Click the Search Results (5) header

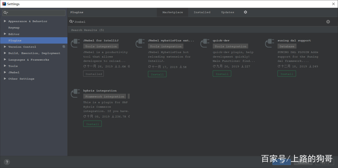[87, 30]
